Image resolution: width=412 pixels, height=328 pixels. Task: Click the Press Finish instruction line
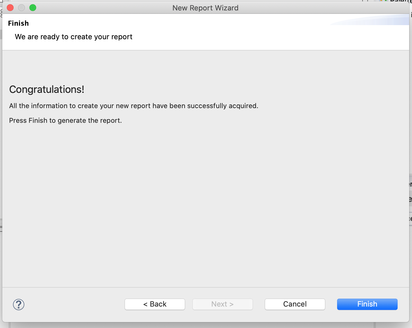point(65,120)
